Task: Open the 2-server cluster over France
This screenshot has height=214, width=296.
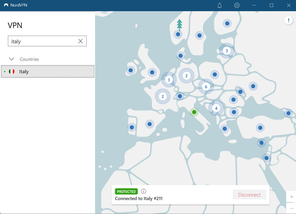Action: 163,97
